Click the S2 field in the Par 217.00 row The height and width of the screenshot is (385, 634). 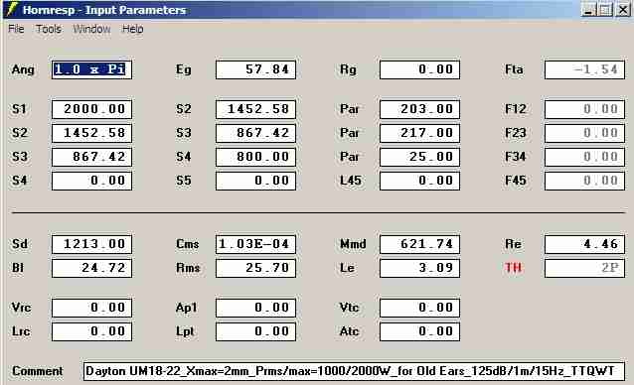coord(91,133)
